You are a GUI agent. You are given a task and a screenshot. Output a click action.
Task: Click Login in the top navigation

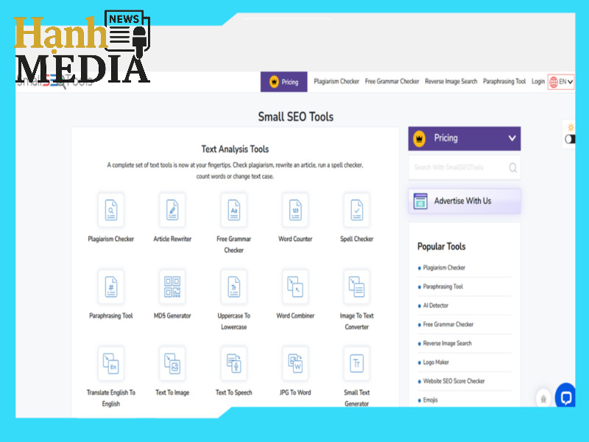click(538, 81)
